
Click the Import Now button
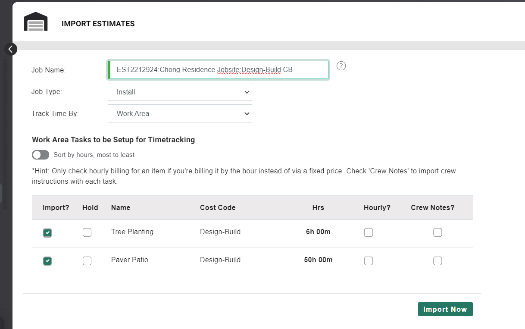pos(445,309)
